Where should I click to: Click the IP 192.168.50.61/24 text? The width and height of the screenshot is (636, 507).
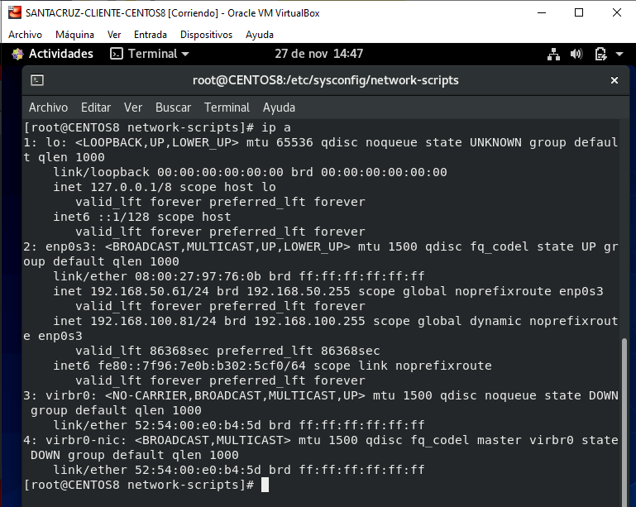tap(150, 291)
